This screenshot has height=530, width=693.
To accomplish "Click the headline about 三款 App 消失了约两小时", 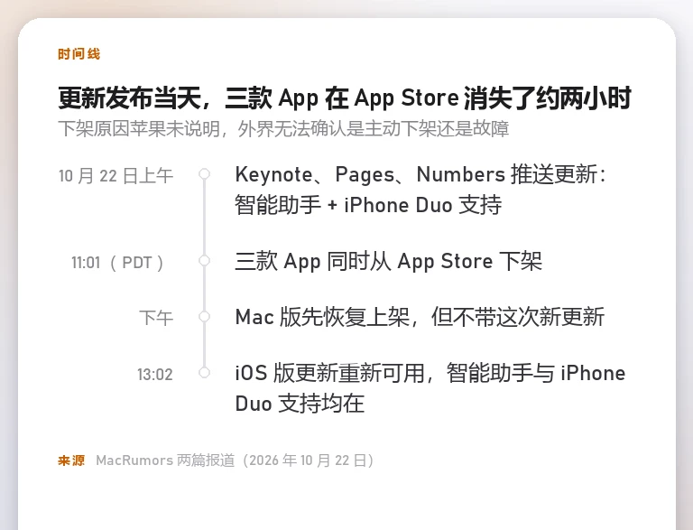I will pos(345,98).
